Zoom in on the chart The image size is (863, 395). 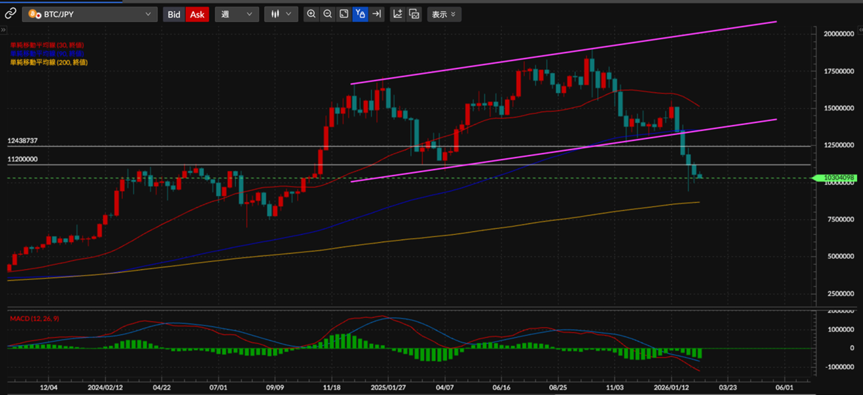click(x=311, y=14)
